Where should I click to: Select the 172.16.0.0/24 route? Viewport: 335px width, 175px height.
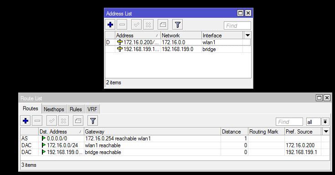[x=175, y=145]
